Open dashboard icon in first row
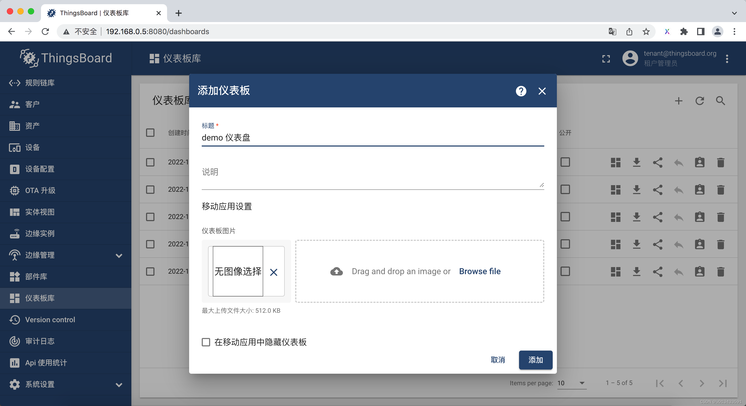 [x=615, y=163]
